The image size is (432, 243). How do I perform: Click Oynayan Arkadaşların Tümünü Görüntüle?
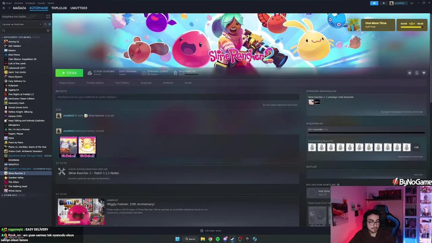tap(402, 112)
